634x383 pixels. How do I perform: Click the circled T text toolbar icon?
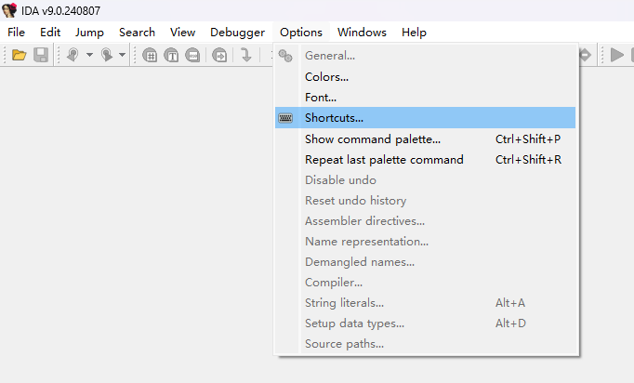pyautogui.click(x=171, y=55)
